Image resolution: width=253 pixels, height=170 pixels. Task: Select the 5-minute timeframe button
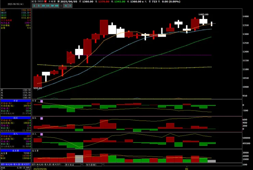point(39,6)
